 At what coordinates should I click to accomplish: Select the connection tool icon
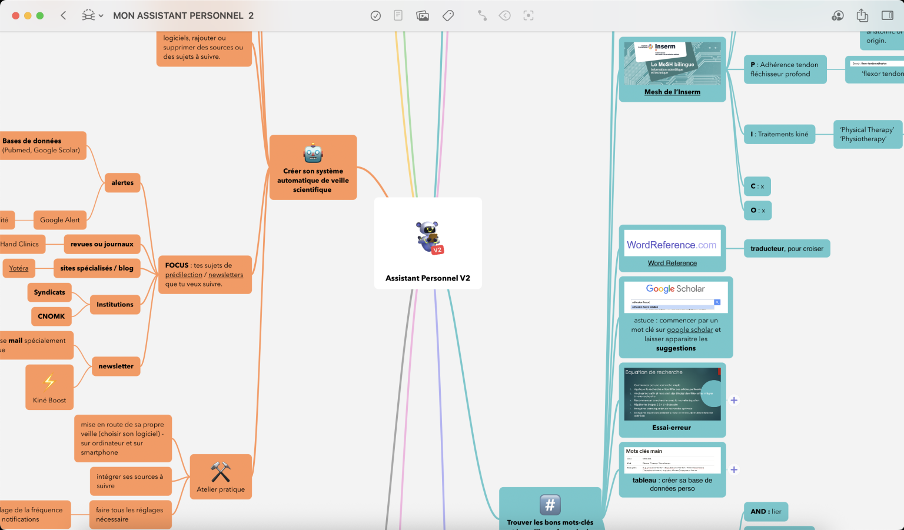click(482, 16)
